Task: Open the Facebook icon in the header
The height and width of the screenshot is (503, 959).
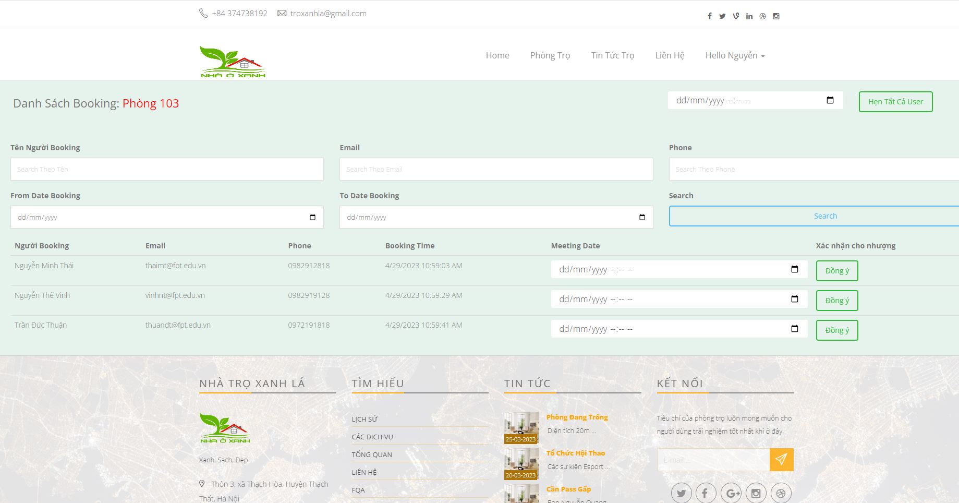Action: [709, 16]
